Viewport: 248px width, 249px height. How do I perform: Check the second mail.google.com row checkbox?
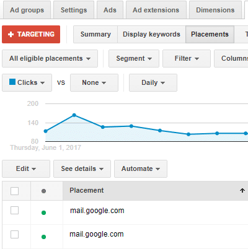click(x=14, y=234)
